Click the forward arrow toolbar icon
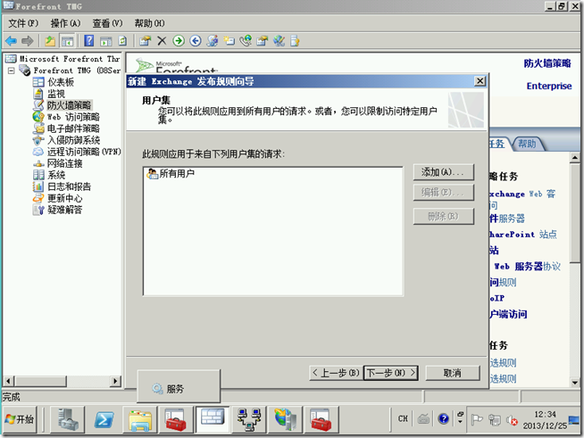Screen dimensions: 584x438 28,40
